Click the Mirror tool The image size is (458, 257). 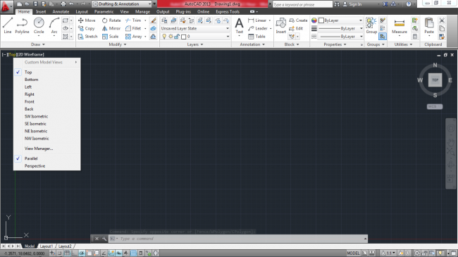point(111,28)
